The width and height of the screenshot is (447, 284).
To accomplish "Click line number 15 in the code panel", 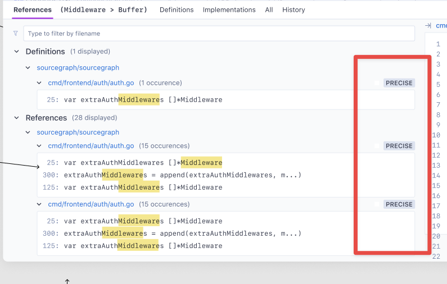I will (436, 186).
